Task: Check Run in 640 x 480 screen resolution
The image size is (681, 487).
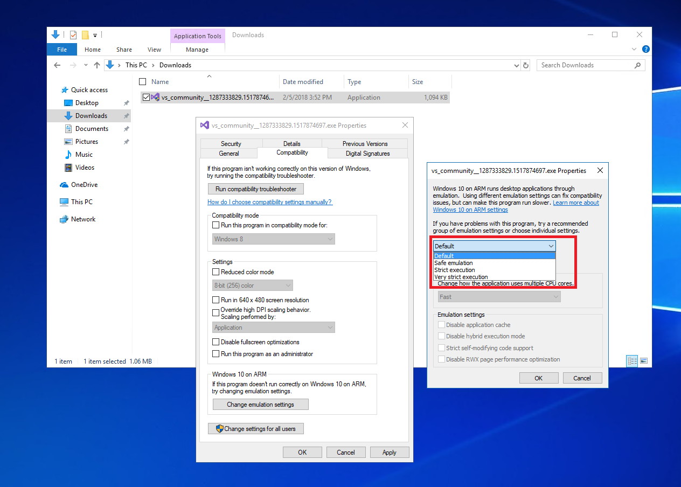Action: (x=216, y=300)
